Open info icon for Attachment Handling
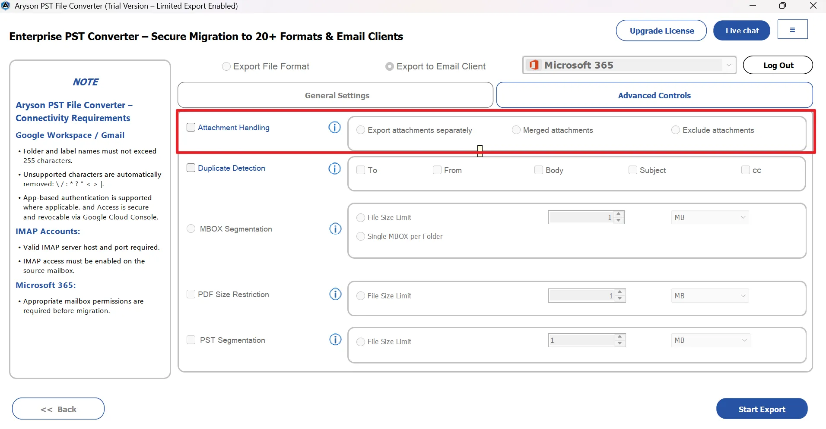The height and width of the screenshot is (429, 826). pos(335,127)
